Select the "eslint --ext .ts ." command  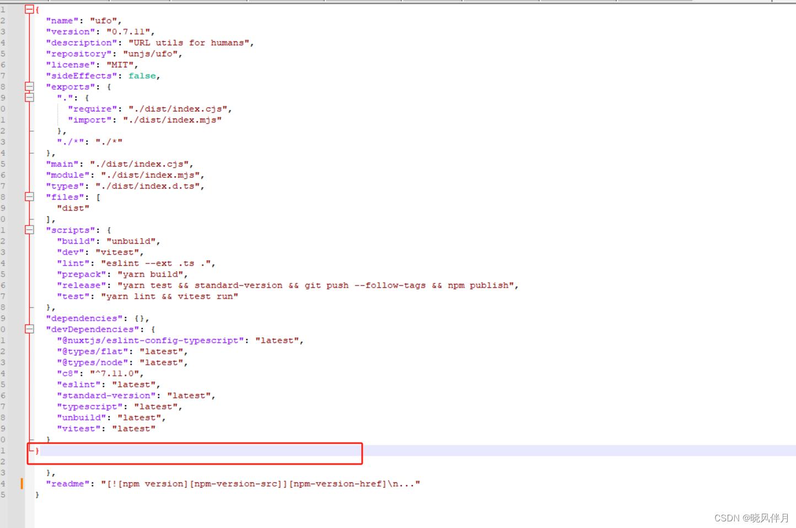156,263
